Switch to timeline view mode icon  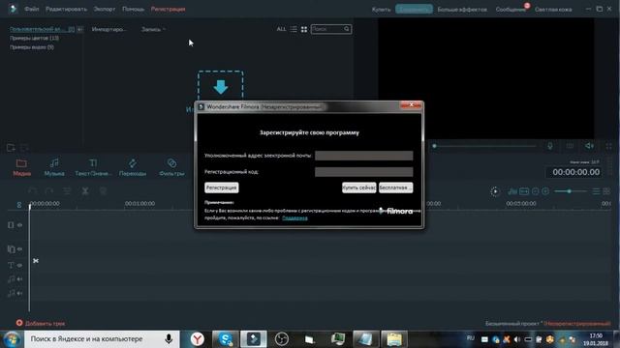[596, 191]
